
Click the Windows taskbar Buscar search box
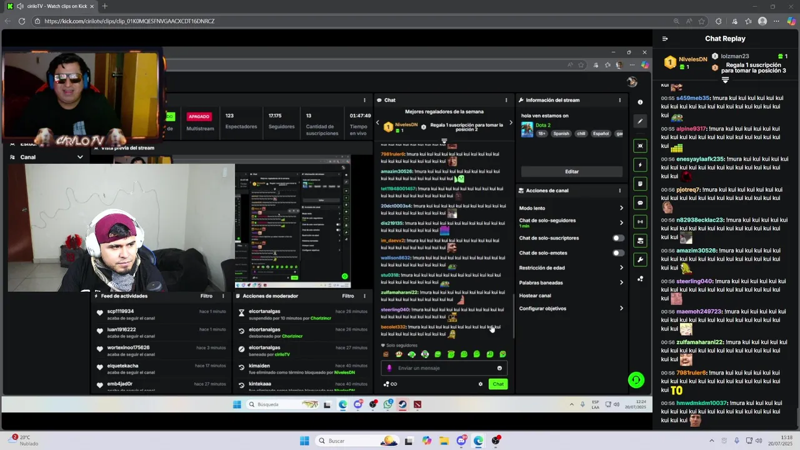click(357, 441)
